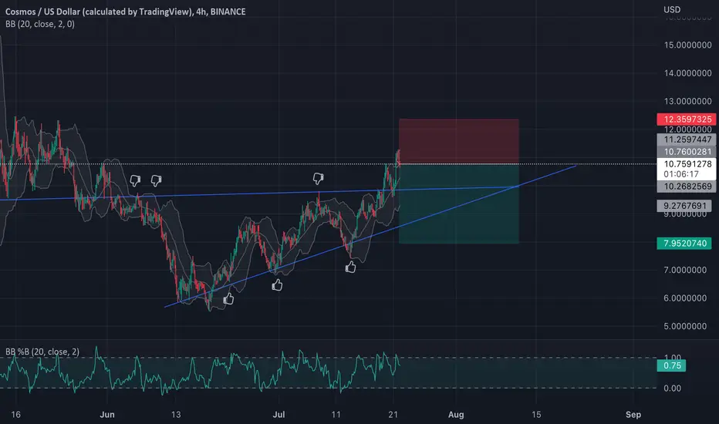Click the 14.0000000 price axis label
The width and height of the screenshot is (719, 424).
[687, 73]
